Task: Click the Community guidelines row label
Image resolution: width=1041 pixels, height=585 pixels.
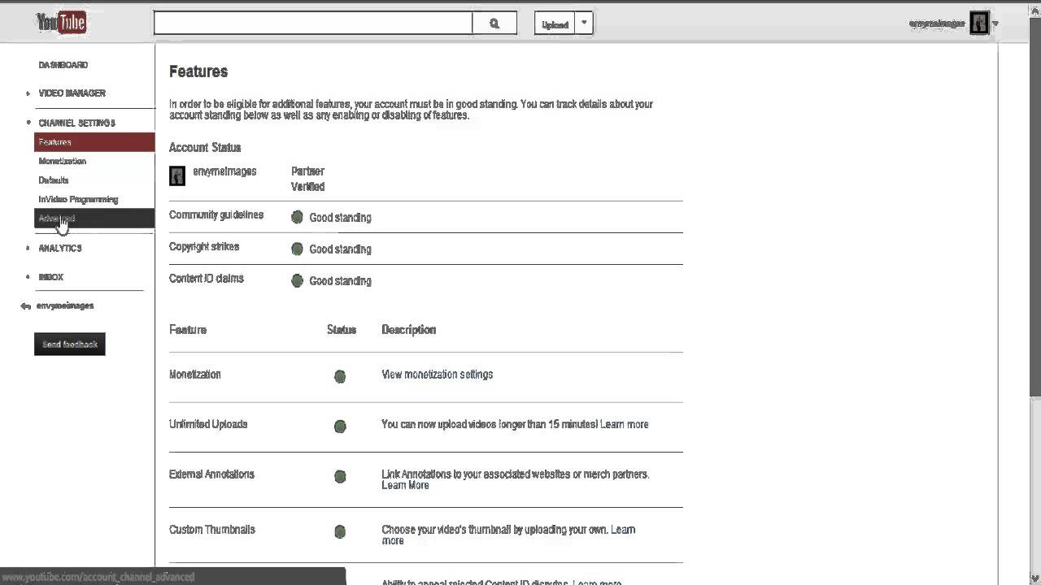Action: click(216, 214)
